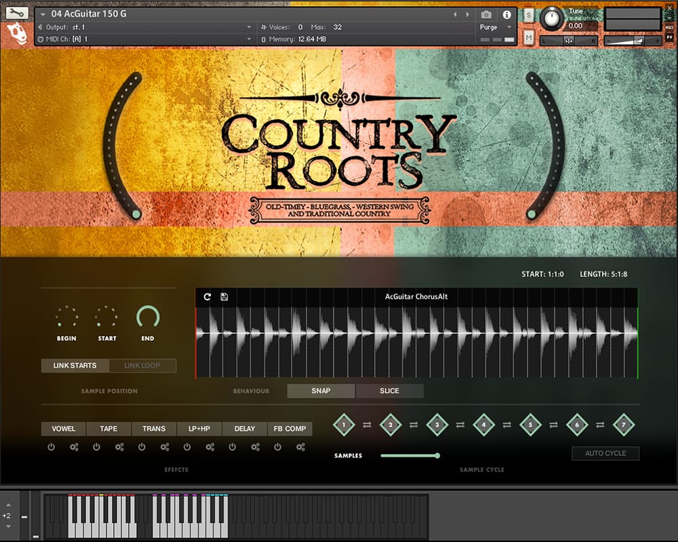Switch to SLICE behaviour mode
This screenshot has width=678, height=542.
(x=389, y=391)
